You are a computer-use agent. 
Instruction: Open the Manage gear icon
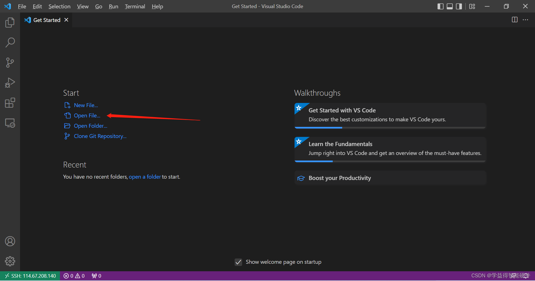point(10,261)
